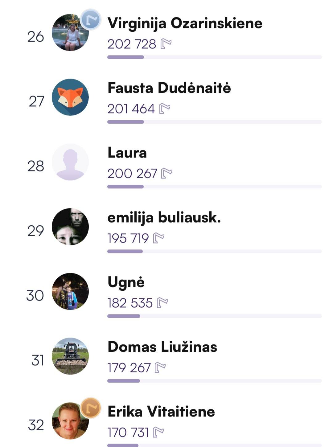Image resolution: width=333 pixels, height=447 pixels.
Task: Open the Virginija Ozarinskiene profile name
Action: (185, 23)
